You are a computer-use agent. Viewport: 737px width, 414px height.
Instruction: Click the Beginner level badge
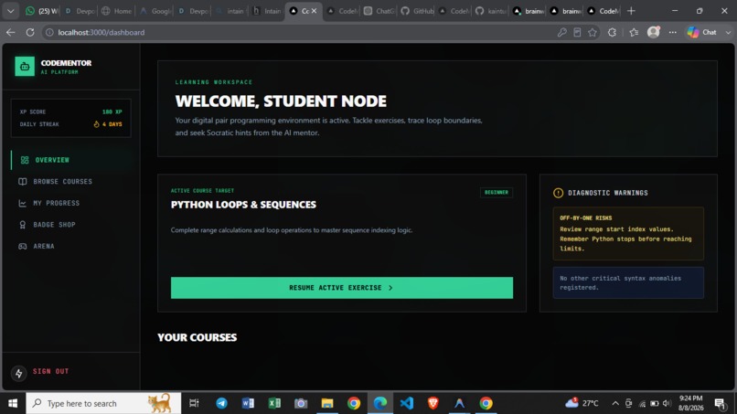[x=497, y=192]
